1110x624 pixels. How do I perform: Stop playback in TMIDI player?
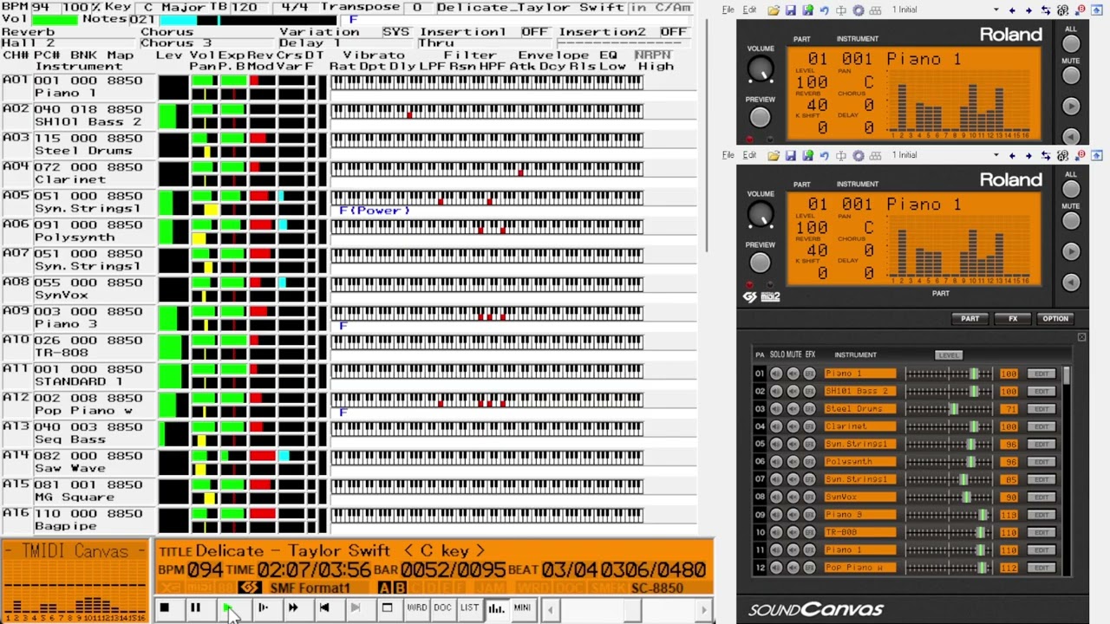tap(164, 608)
